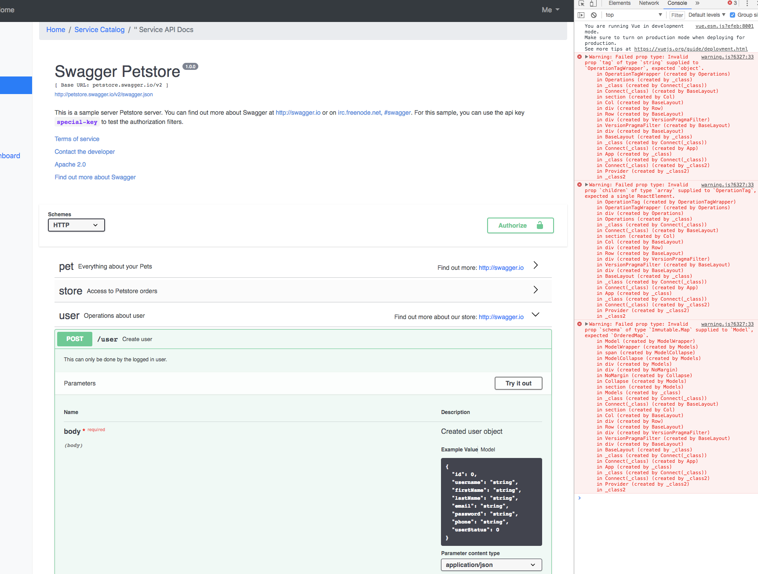The width and height of the screenshot is (758, 574).
Task: Click the warning.js error circle icon
Action: (x=579, y=56)
